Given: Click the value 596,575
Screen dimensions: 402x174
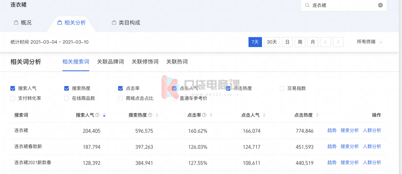Looking at the screenshot, I should 144,131.
